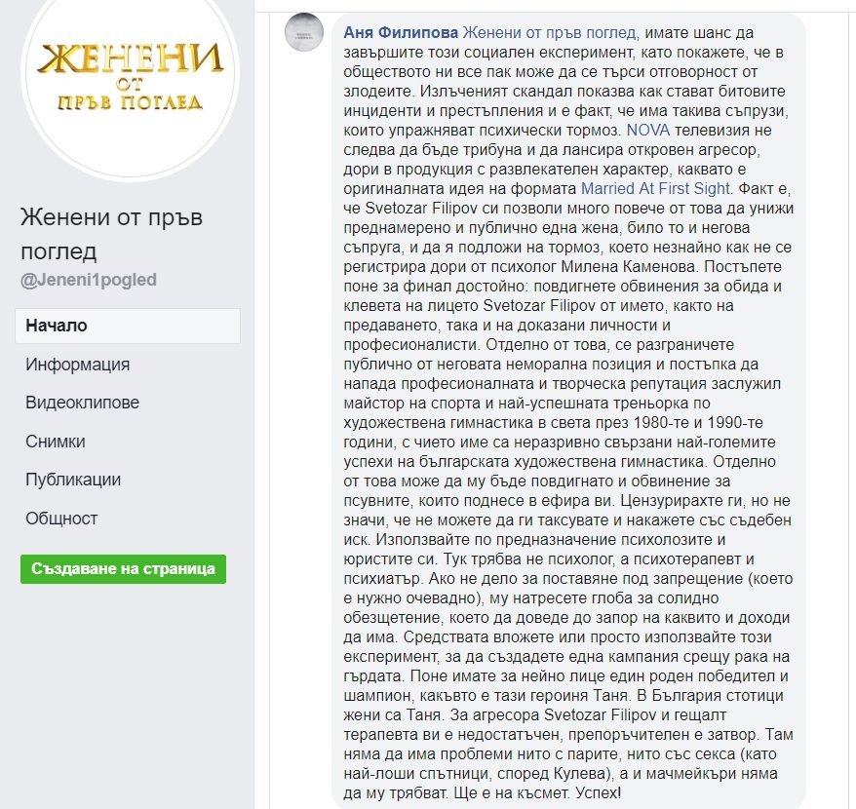Image resolution: width=856 pixels, height=809 pixels.
Task: Open Видеоклипове in the sidebar
Action: pyautogui.click(x=83, y=403)
